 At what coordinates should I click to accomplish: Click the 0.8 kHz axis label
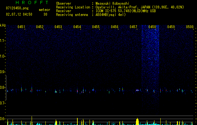(x=2, y=87)
